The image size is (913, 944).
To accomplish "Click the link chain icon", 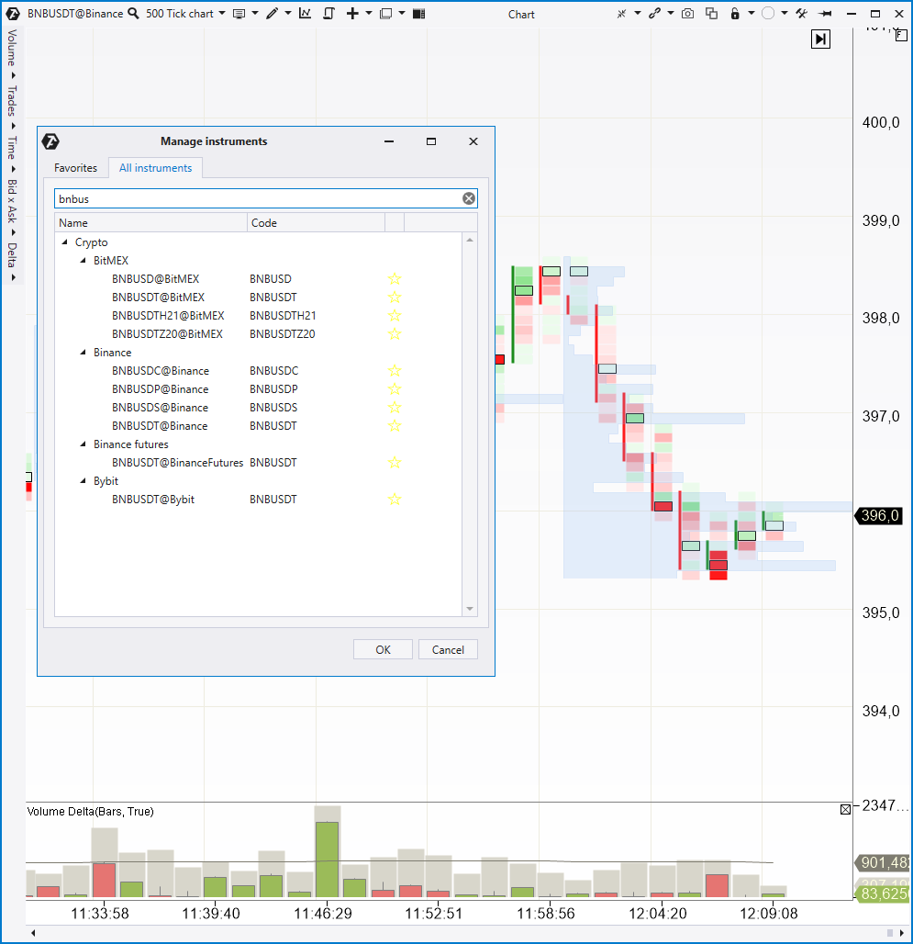I will 654,13.
